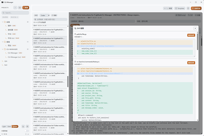204x136 pixels.
Task: Collapse the projects sidebar with the chevron button
Action: (x=15, y=8)
